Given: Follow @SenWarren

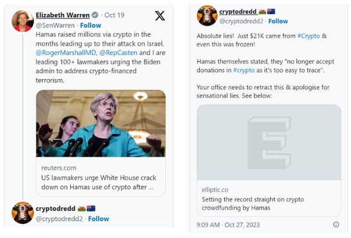Looking at the screenshot, I should click(x=91, y=26).
